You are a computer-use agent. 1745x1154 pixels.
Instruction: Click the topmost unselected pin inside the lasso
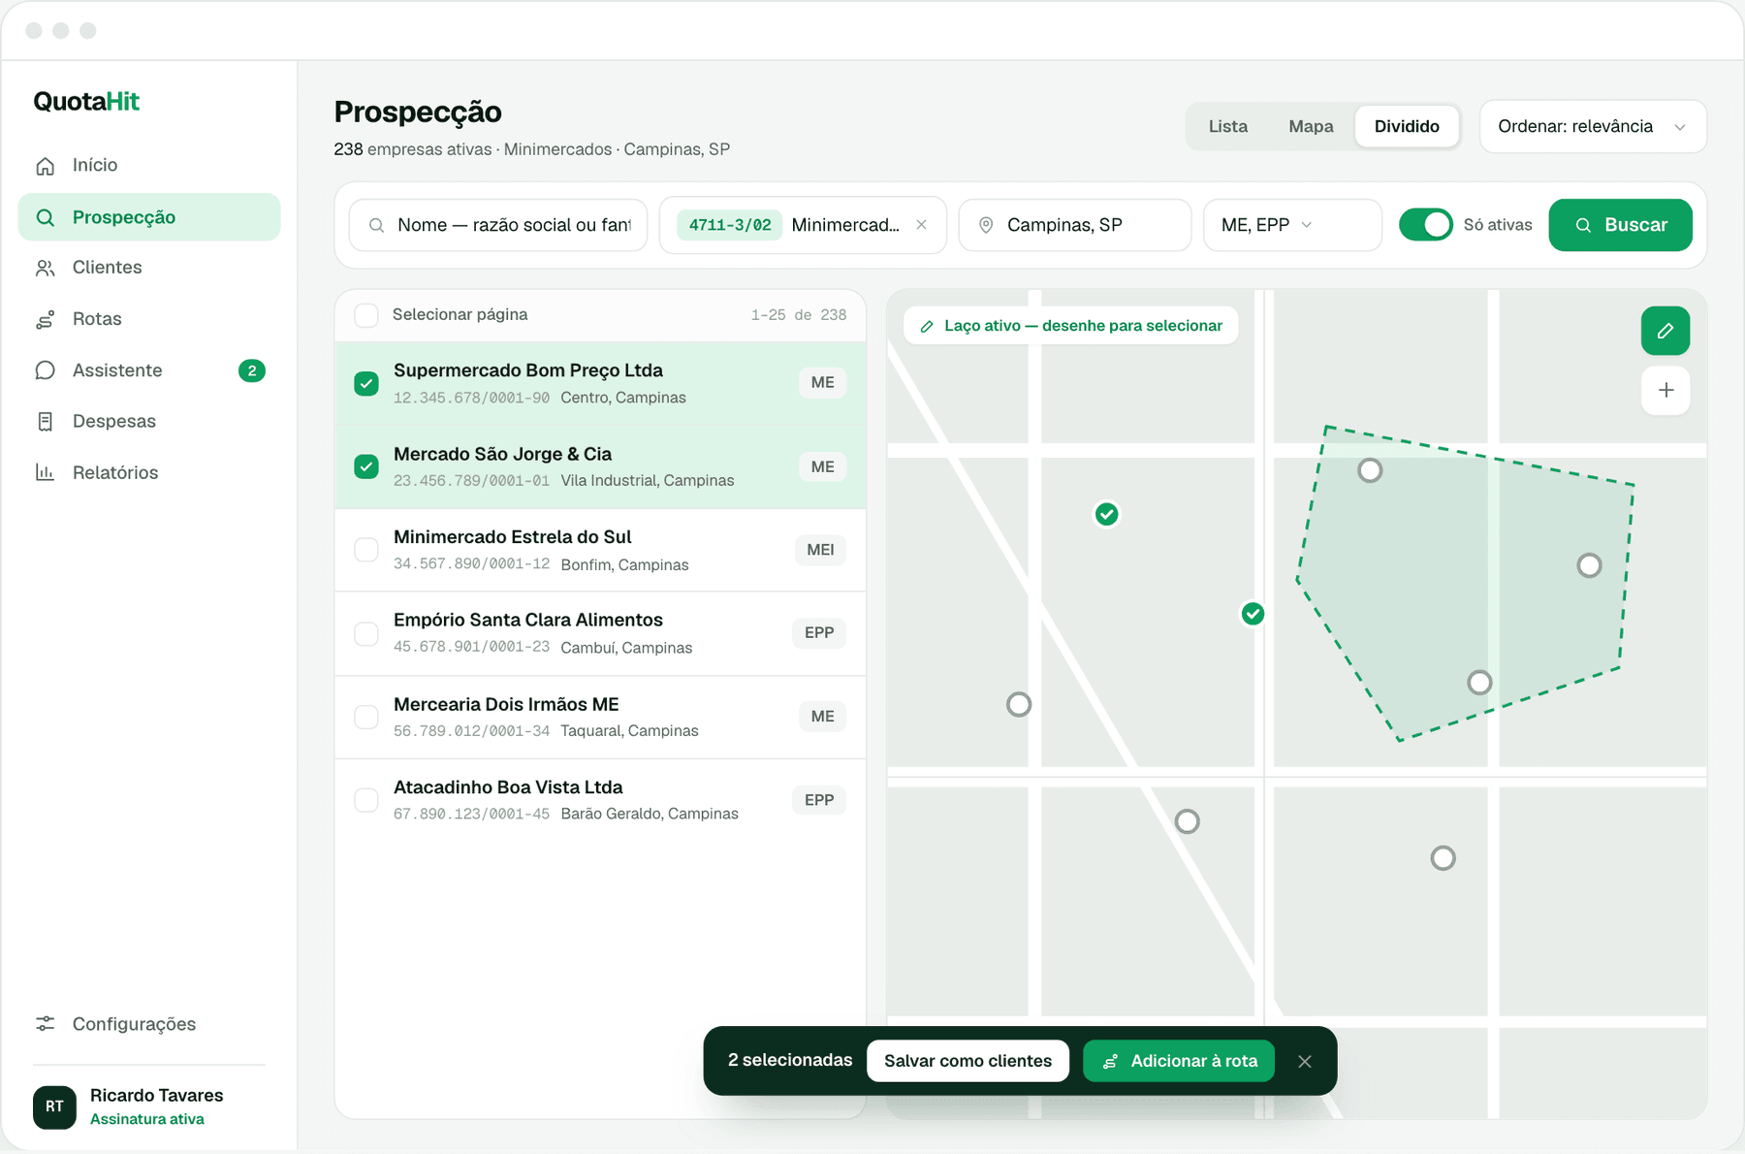pyautogui.click(x=1370, y=470)
